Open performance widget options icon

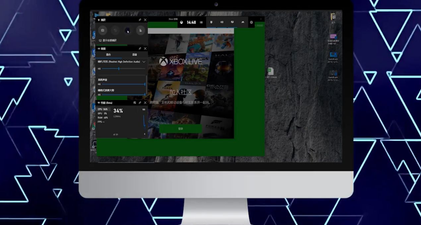pyautogui.click(x=135, y=103)
